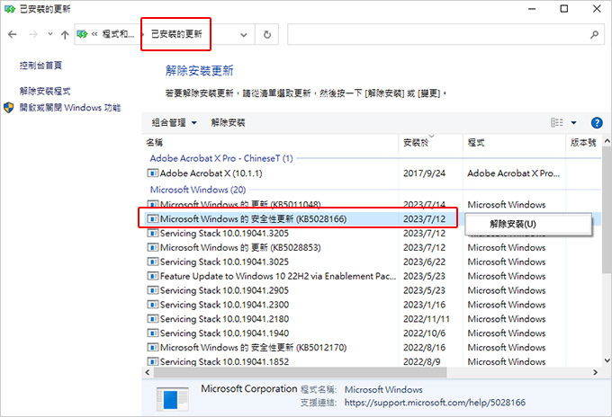Click the window title bar icon
The height and width of the screenshot is (417, 612).
[10, 9]
